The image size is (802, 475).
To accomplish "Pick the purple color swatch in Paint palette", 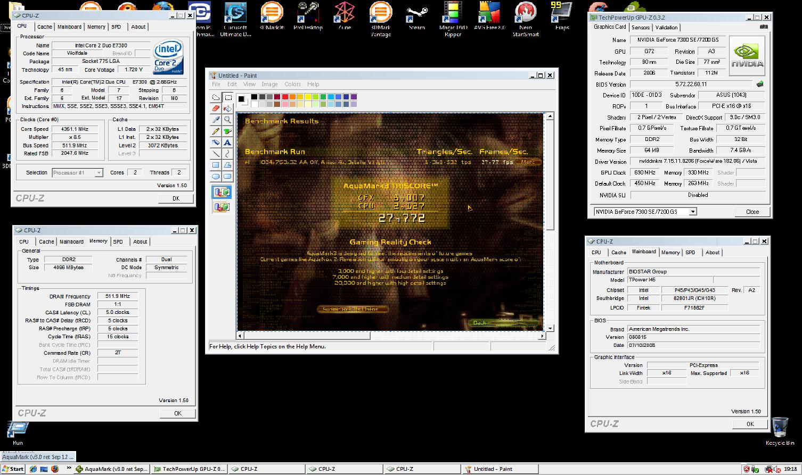I will click(x=354, y=97).
